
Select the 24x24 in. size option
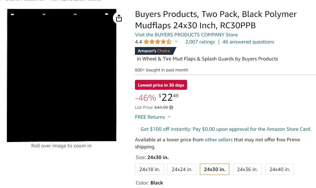point(182,169)
